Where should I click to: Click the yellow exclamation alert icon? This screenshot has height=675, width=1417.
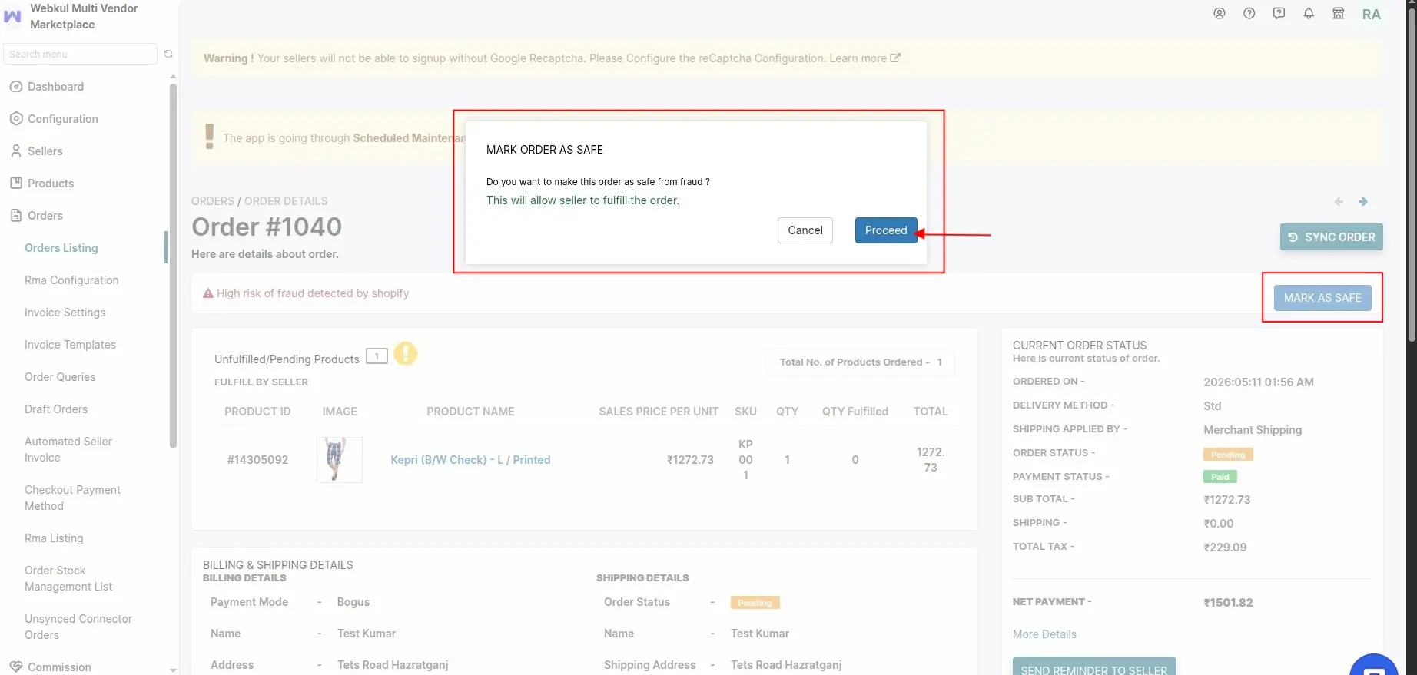click(406, 353)
